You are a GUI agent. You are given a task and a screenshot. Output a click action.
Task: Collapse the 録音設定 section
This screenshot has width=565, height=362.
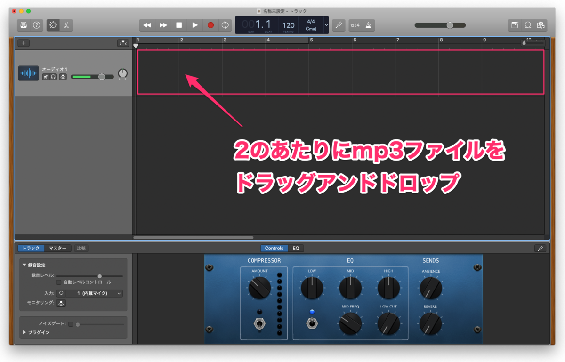pos(24,265)
